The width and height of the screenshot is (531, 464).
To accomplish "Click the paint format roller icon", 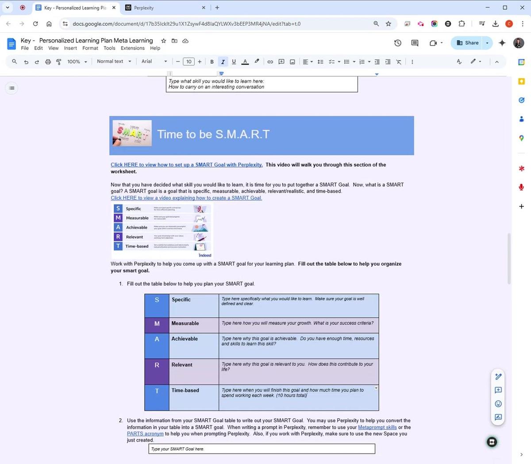I will [x=59, y=62].
